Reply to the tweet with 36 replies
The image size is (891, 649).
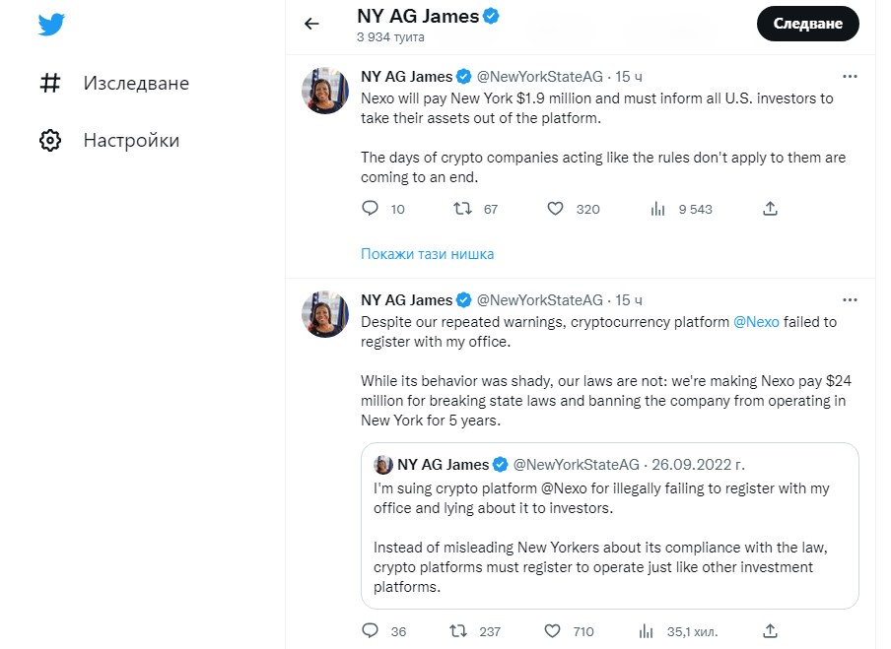tap(371, 631)
